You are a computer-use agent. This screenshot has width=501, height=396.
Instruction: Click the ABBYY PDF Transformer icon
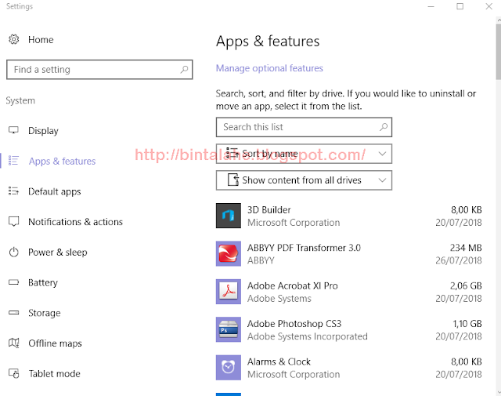click(x=228, y=253)
